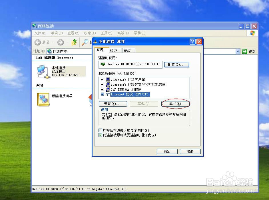This screenshot has height=200, width=269.
Task: Switch to the 常规 tab
Action: coord(101,50)
